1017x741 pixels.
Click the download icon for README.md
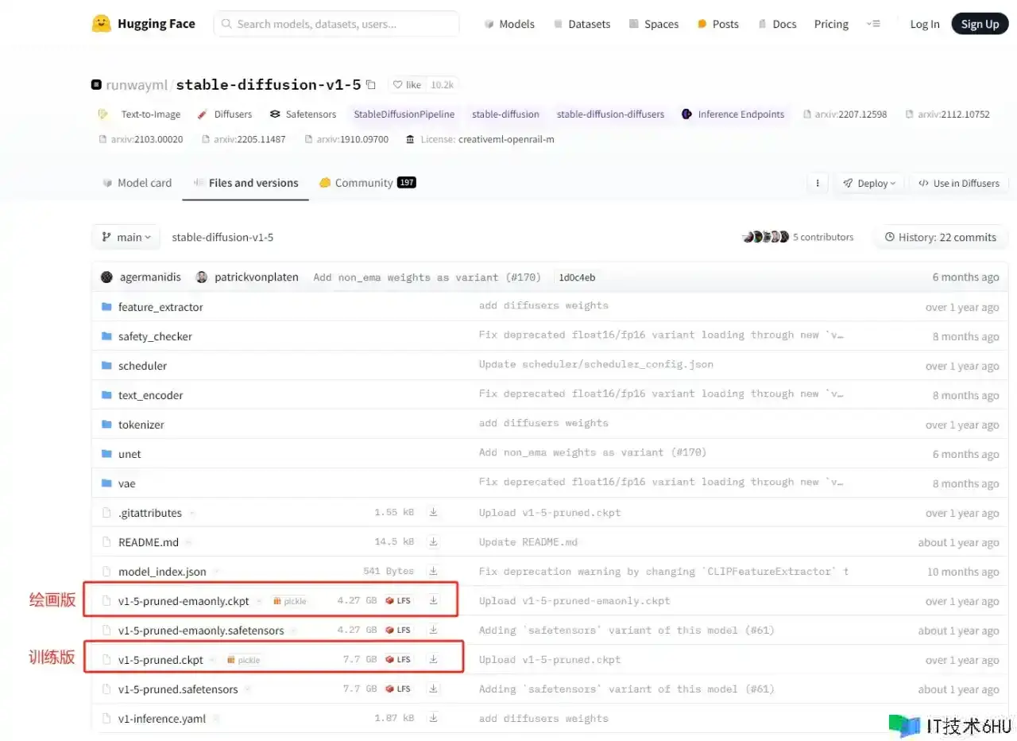pyautogui.click(x=433, y=541)
